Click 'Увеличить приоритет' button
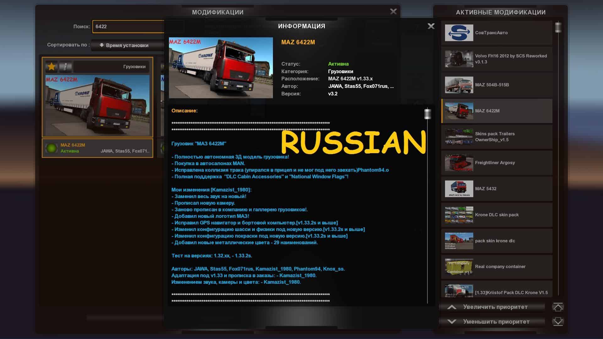This screenshot has width=603, height=339. pyautogui.click(x=492, y=307)
